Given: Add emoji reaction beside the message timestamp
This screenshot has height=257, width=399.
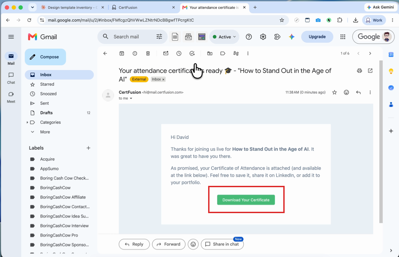Looking at the screenshot, I should [x=346, y=92].
